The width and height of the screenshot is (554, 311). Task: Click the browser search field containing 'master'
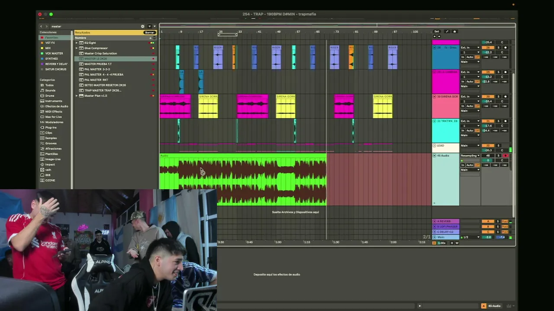click(x=97, y=26)
